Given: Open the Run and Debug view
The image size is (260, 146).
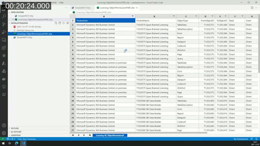Looking at the screenshot, I should click(4, 32).
